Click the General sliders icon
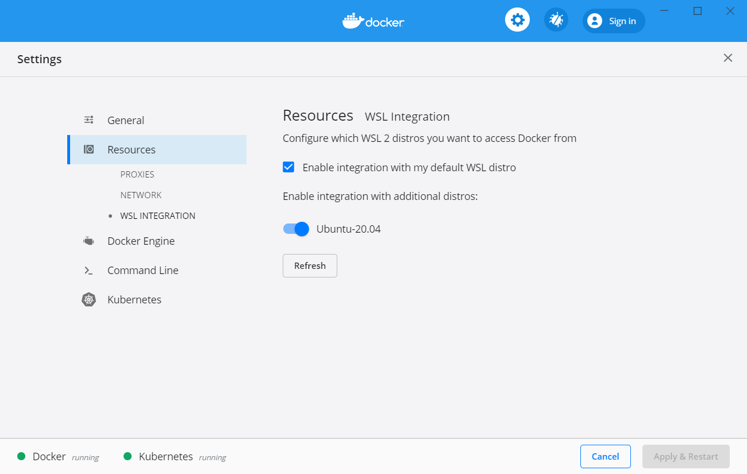Viewport: 747px width, 474px height. tap(88, 120)
